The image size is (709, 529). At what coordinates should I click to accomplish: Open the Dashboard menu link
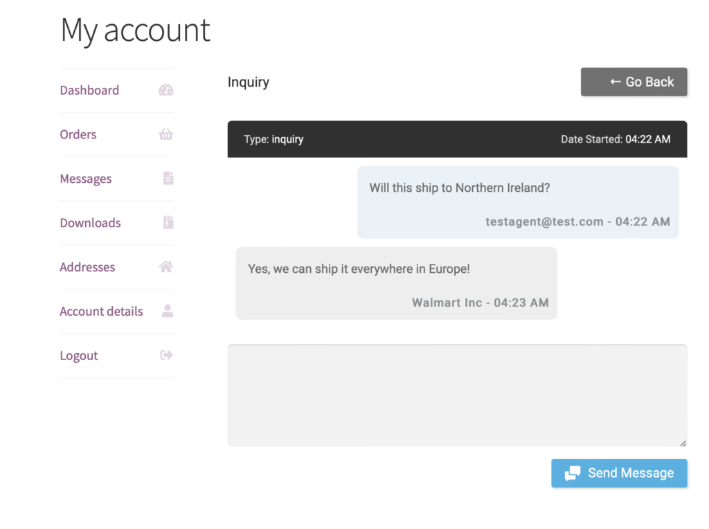pos(89,91)
